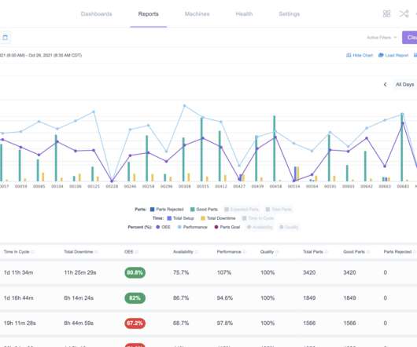Open the All Days selector
Viewport: 417px width, 347px height.
point(404,85)
